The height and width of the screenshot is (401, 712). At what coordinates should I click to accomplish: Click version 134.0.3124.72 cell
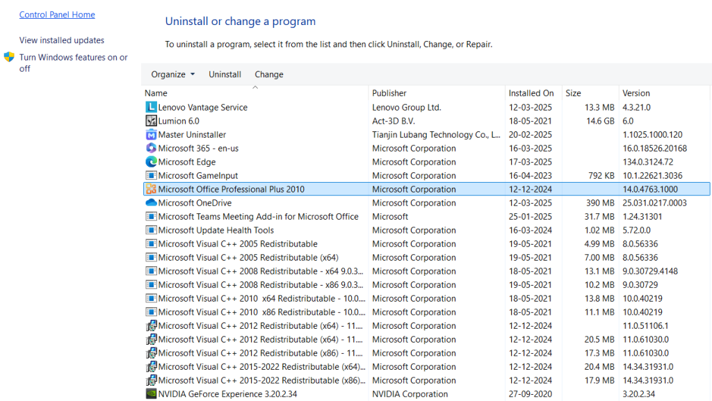[x=648, y=161]
